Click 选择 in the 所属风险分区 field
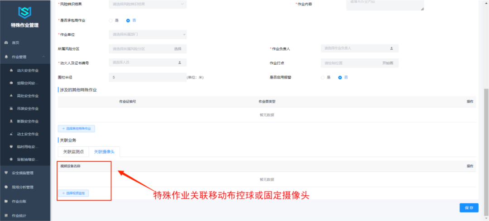This screenshot has height=221, width=489. [x=177, y=49]
